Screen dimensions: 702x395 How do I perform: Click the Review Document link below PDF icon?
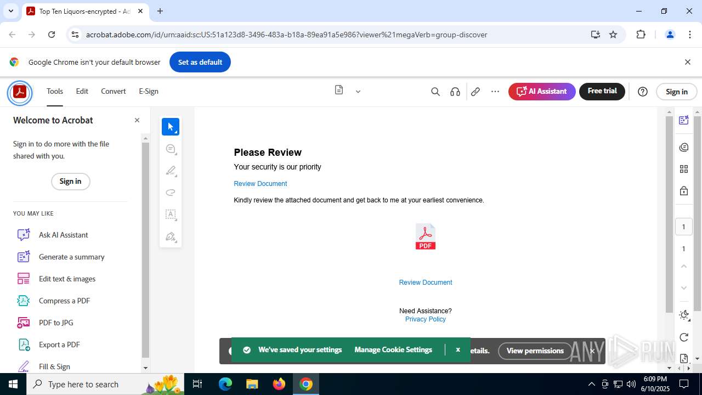(426, 283)
